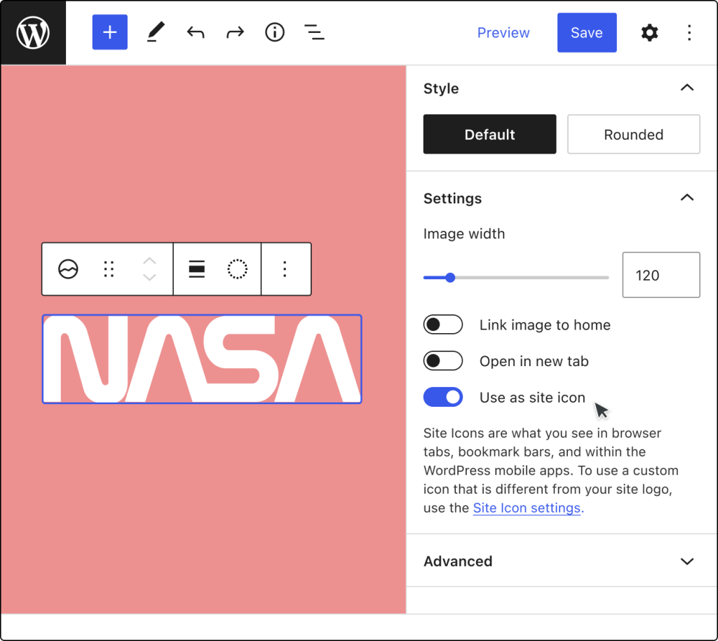The image size is (718, 641).
Task: Open the Site Icon settings link
Action: [527, 508]
